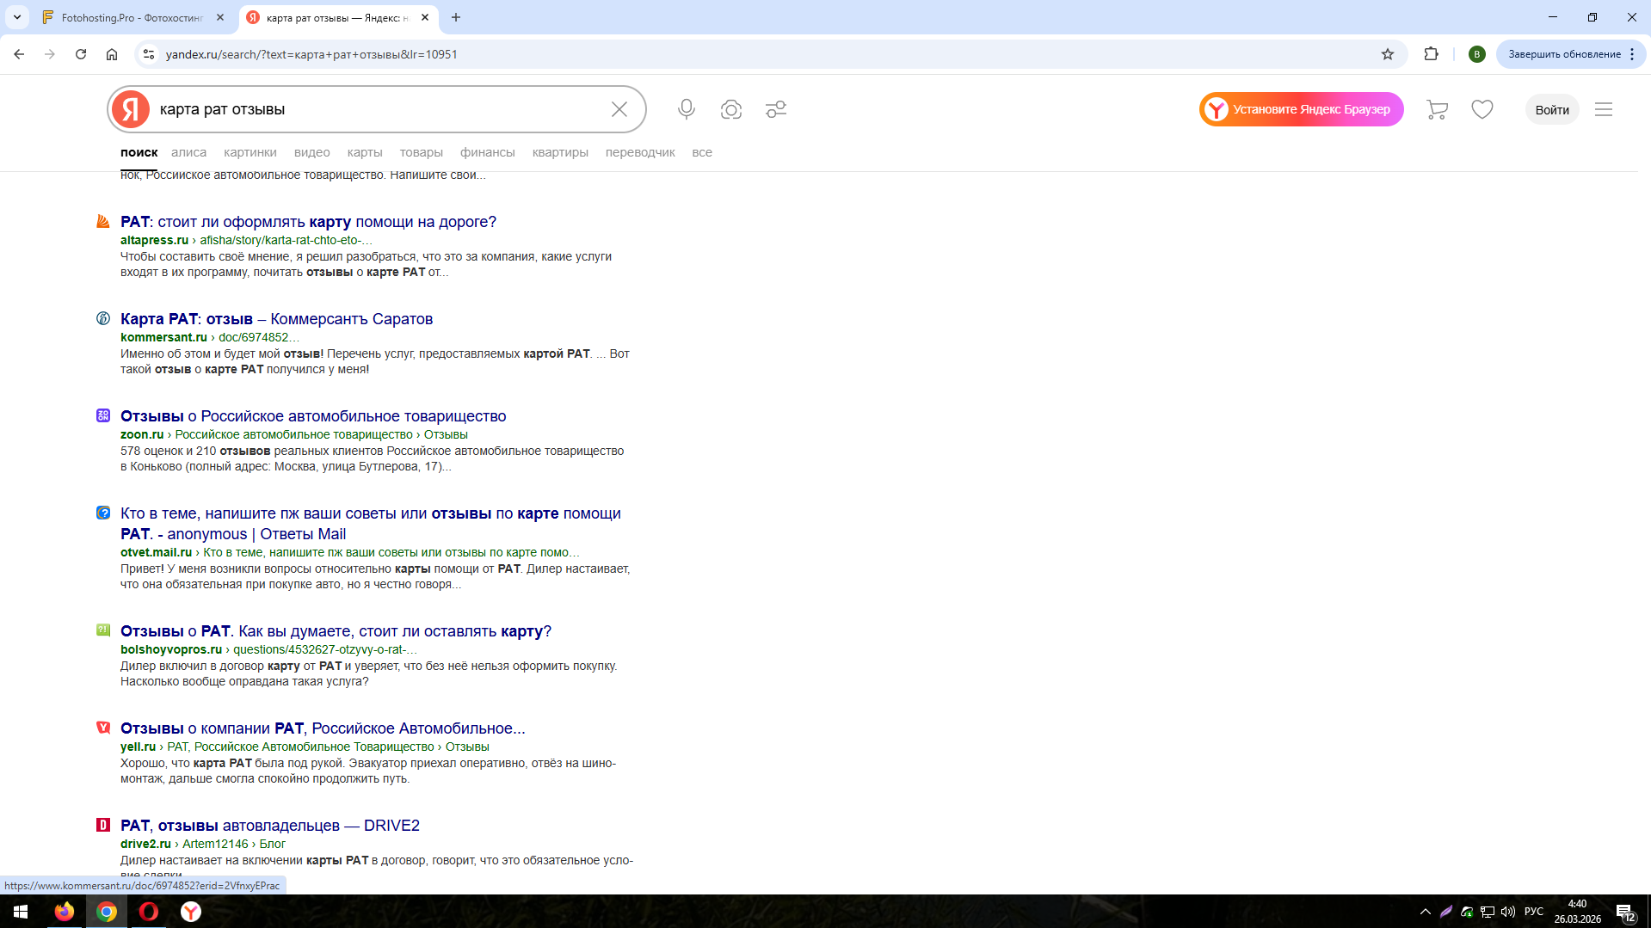1651x928 pixels.
Task: Click Завершить обновление Chrome button
Action: click(1571, 54)
